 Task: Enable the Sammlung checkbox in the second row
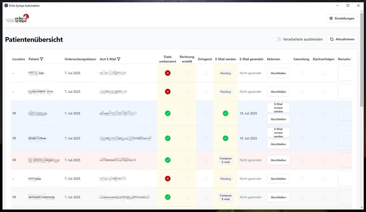[x=302, y=92]
